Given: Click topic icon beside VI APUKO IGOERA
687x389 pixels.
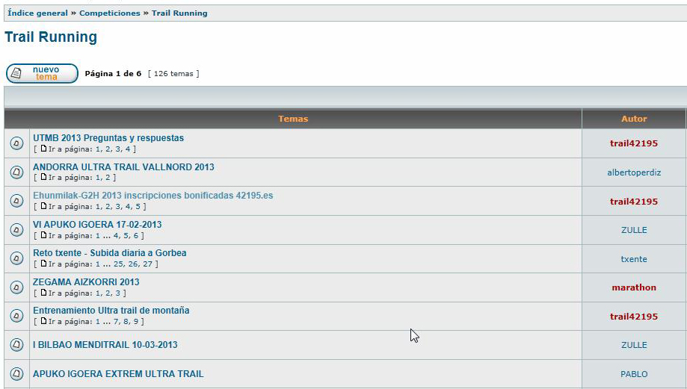Looking at the screenshot, I should 16,230.
